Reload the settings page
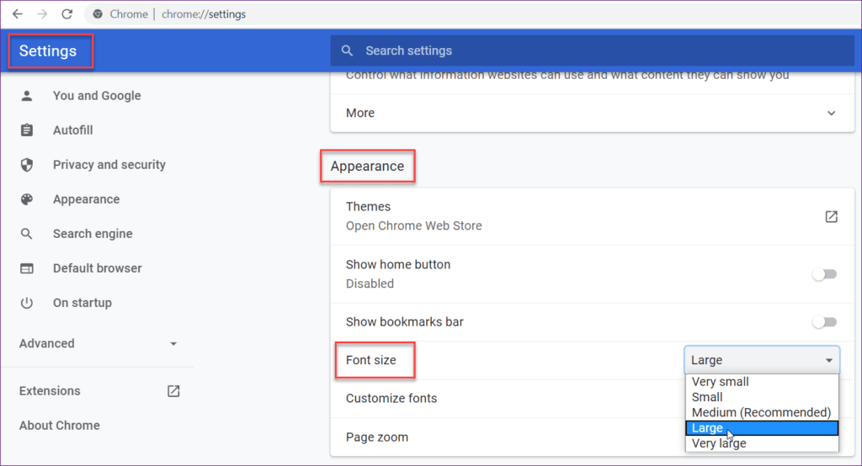 (x=67, y=13)
